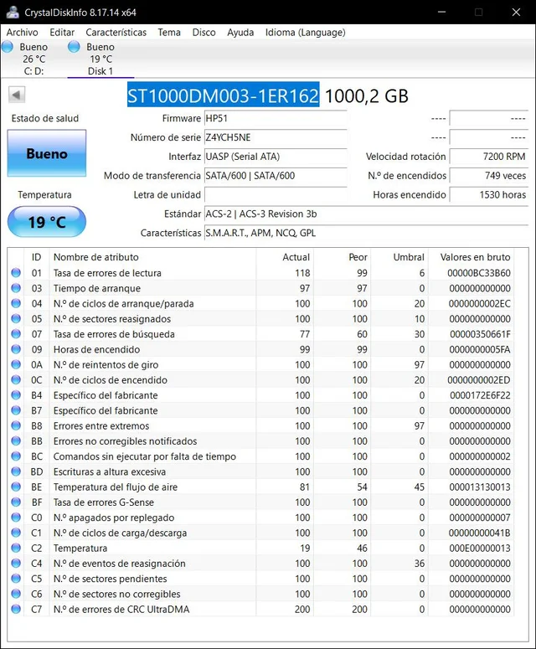
Task: Click the 1530 horas field
Action: 489,194
